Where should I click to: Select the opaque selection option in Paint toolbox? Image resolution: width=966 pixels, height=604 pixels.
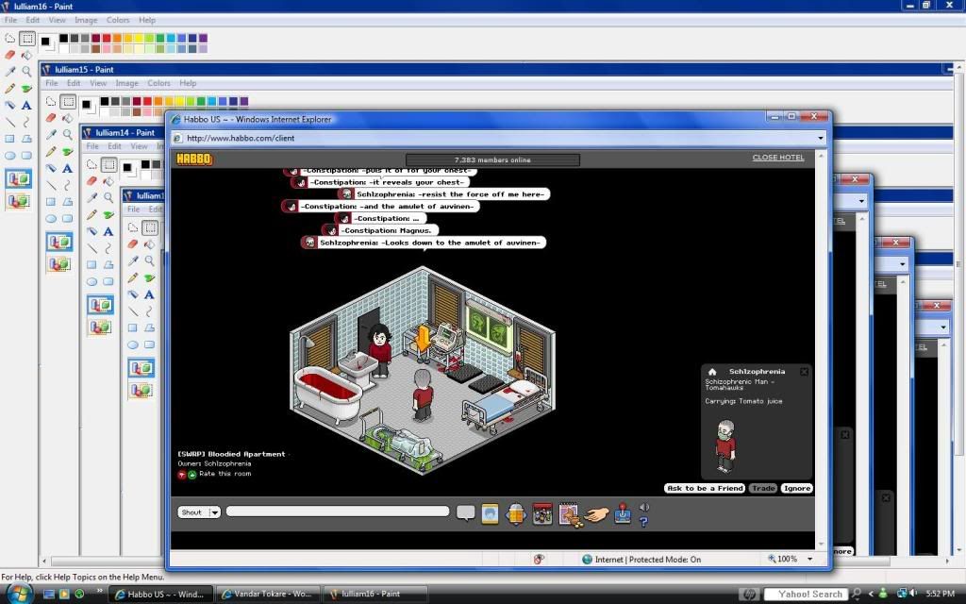(18, 178)
